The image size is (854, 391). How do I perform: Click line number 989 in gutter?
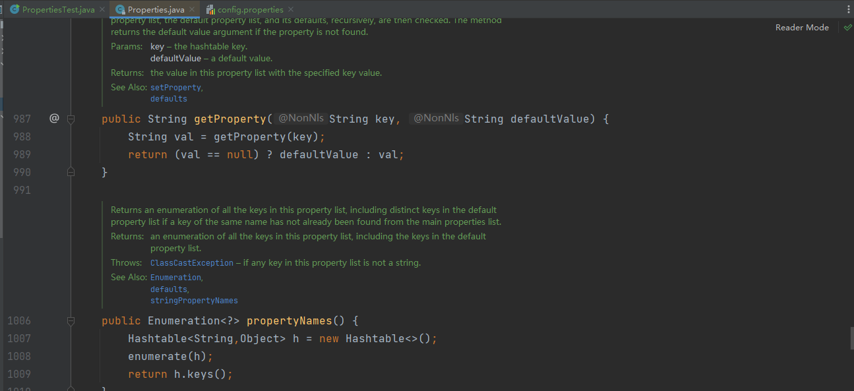click(x=22, y=155)
